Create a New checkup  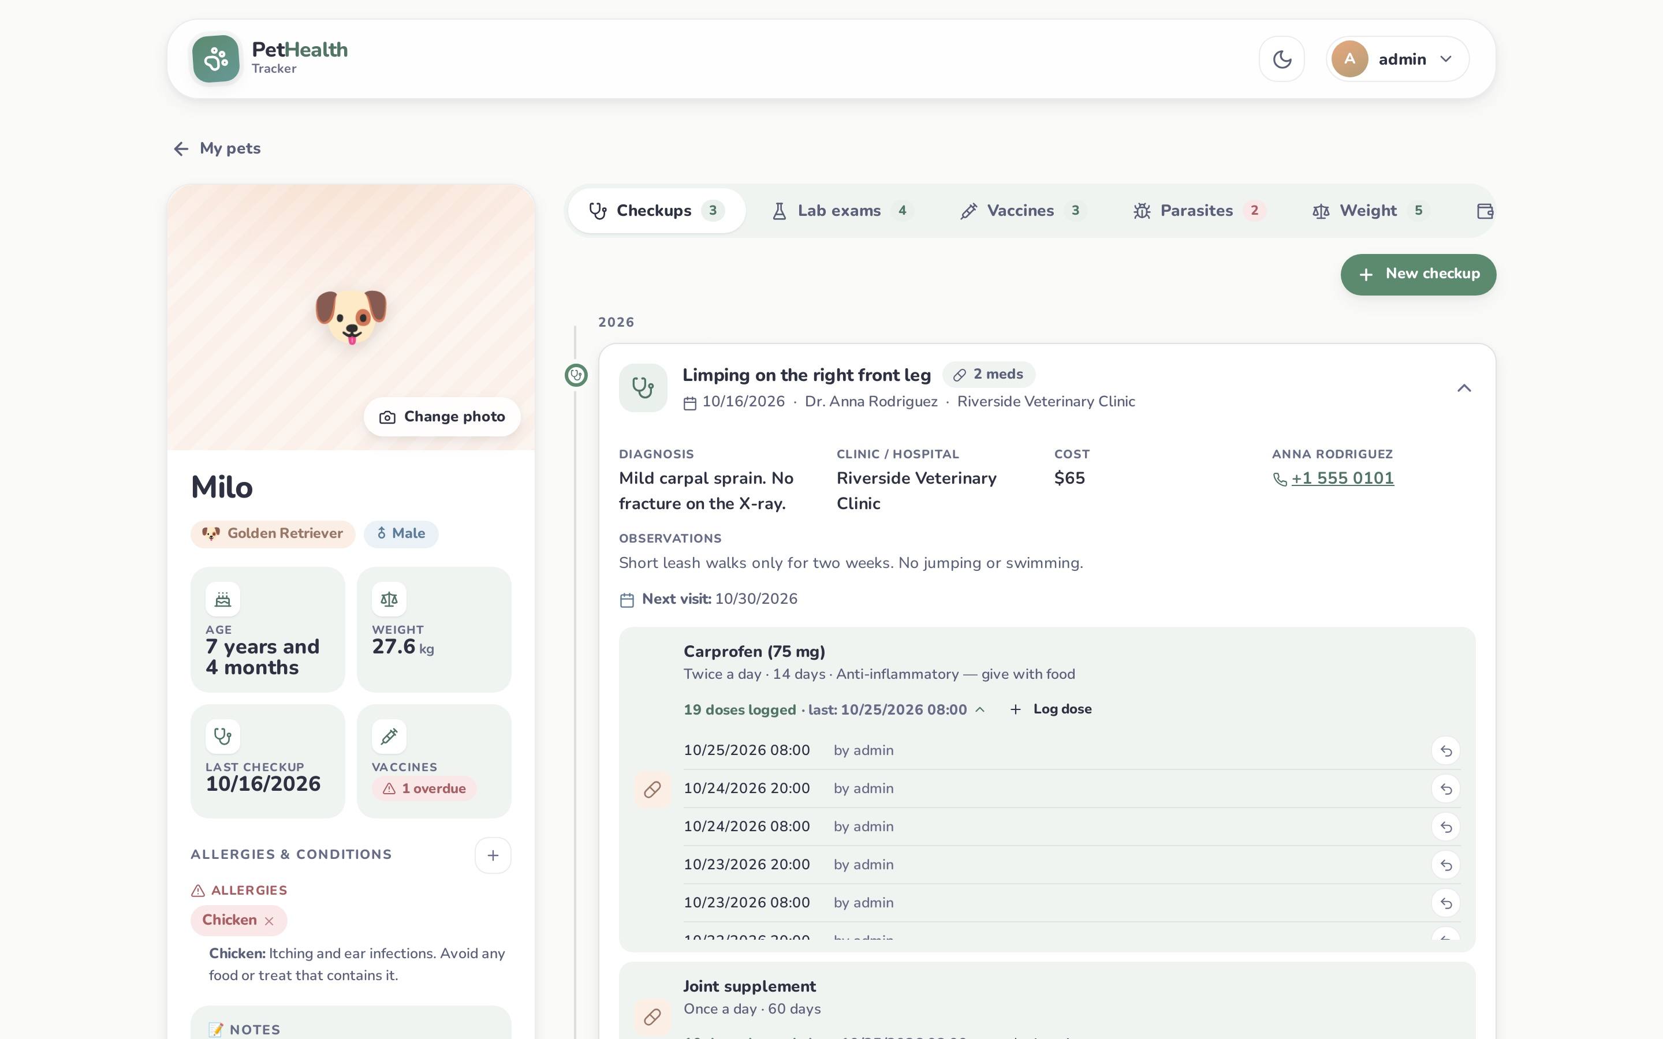[x=1418, y=274]
